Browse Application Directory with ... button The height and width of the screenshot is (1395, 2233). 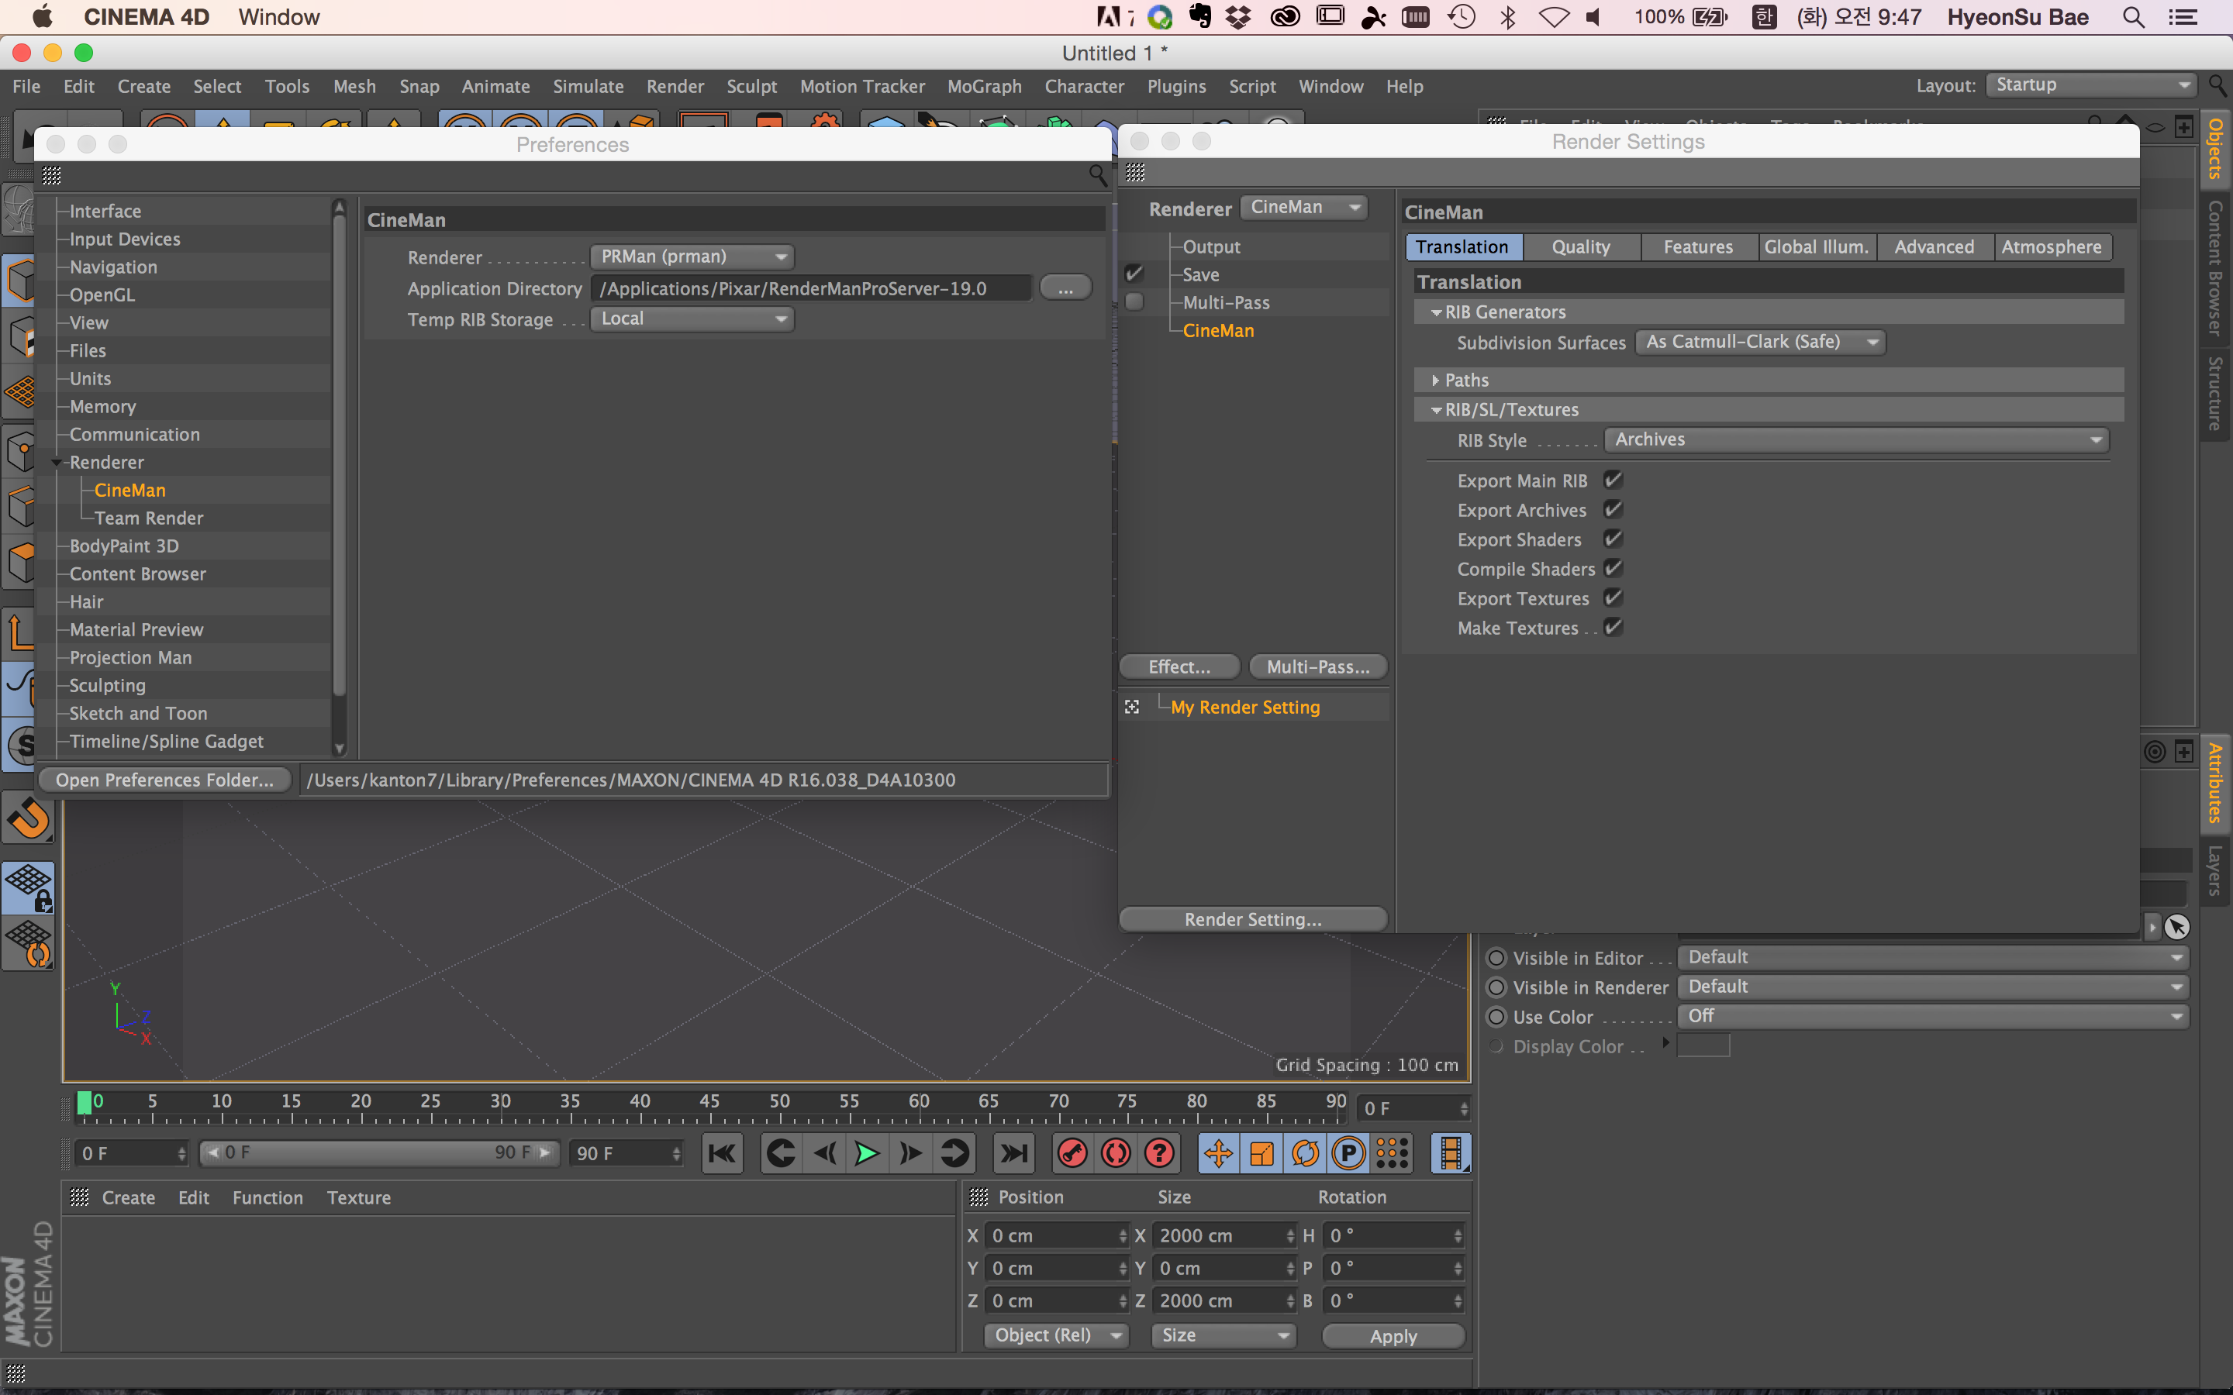(x=1066, y=288)
